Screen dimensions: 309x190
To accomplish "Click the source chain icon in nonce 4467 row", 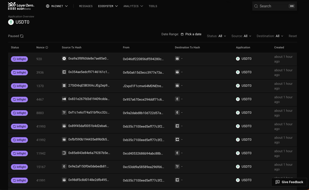I will [x=64, y=99].
